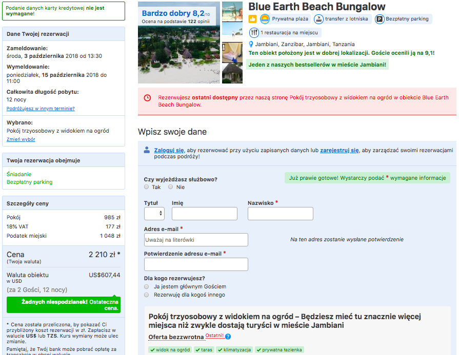Click the Prywatna plaża beach icon

pos(265,19)
